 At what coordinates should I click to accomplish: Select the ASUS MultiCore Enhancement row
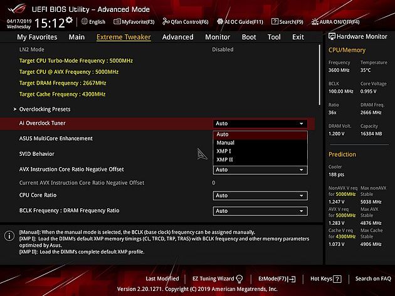(x=157, y=138)
